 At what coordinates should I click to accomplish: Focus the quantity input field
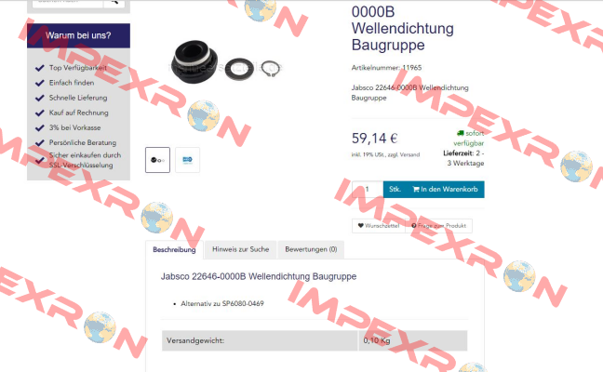pos(368,189)
